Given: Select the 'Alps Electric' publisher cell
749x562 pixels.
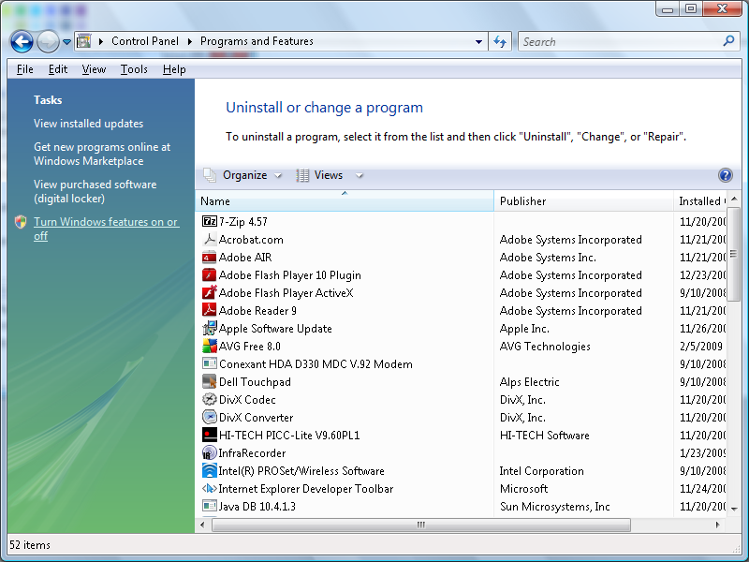Looking at the screenshot, I should pyautogui.click(x=529, y=382).
